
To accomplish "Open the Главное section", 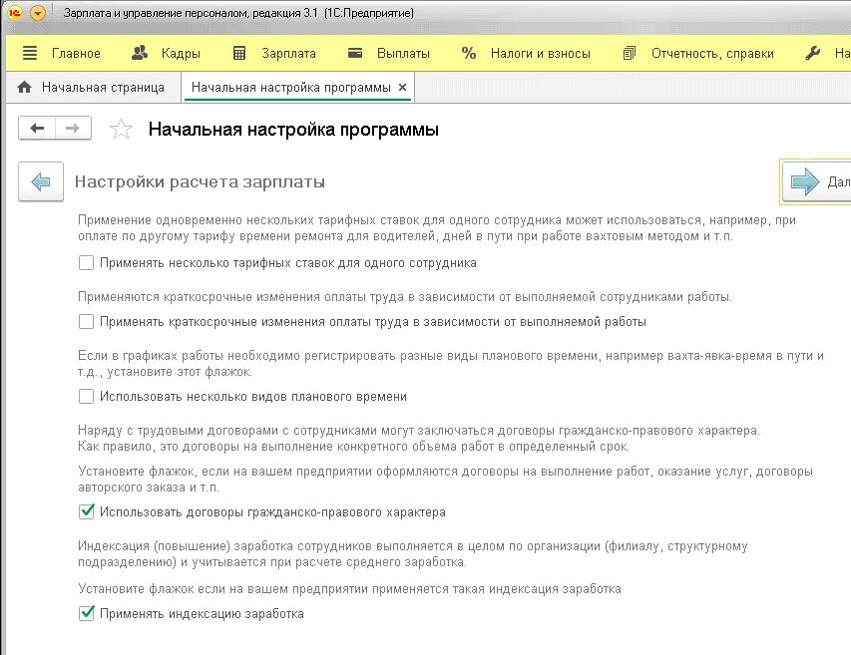I will click(x=76, y=53).
